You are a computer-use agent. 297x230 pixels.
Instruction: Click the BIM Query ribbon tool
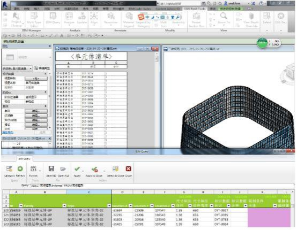click(53, 19)
